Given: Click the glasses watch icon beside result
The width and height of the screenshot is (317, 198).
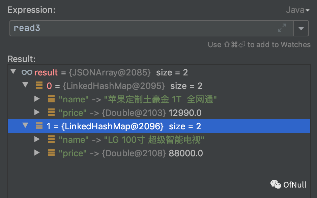Looking at the screenshot, I should pyautogui.click(x=27, y=72).
